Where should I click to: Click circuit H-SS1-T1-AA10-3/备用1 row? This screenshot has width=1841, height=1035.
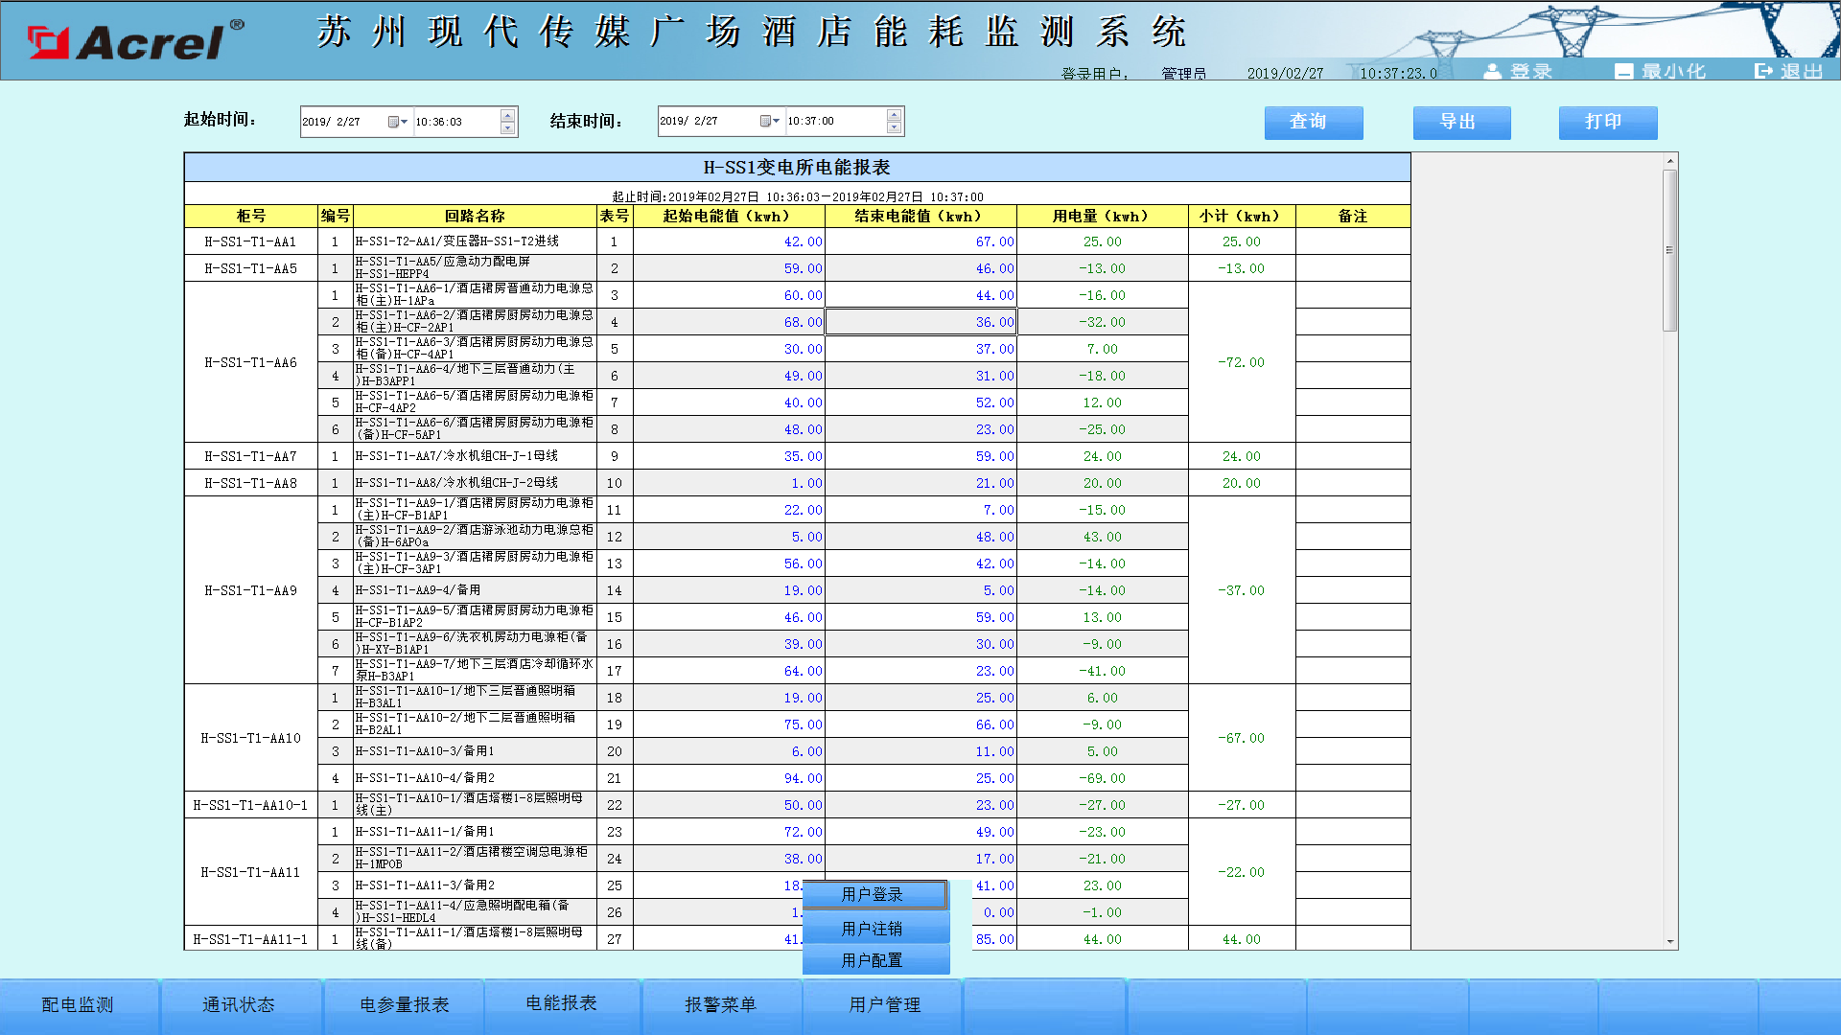pos(475,751)
